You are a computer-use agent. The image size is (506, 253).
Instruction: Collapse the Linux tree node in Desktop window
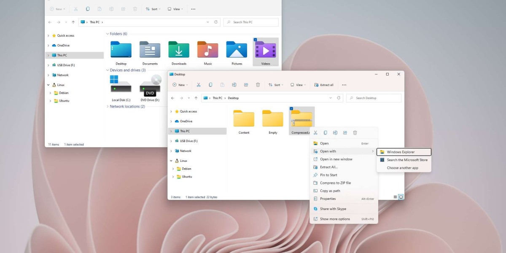[x=171, y=161]
